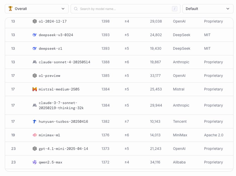Select score 1382 in hunyuan-turbos row
This screenshot has height=176, width=236.
click(105, 122)
